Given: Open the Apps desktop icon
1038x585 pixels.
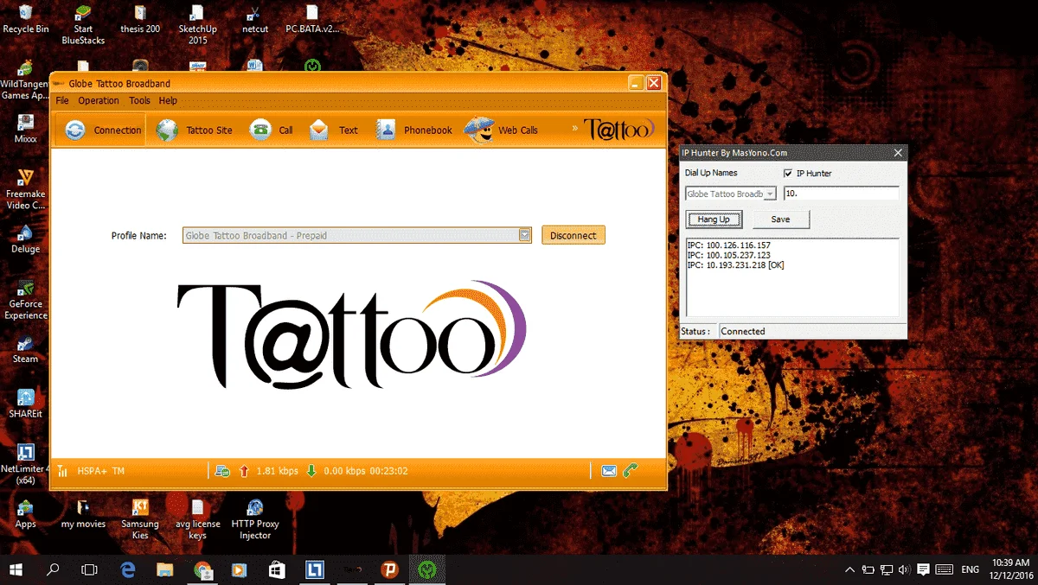Looking at the screenshot, I should click(x=26, y=513).
